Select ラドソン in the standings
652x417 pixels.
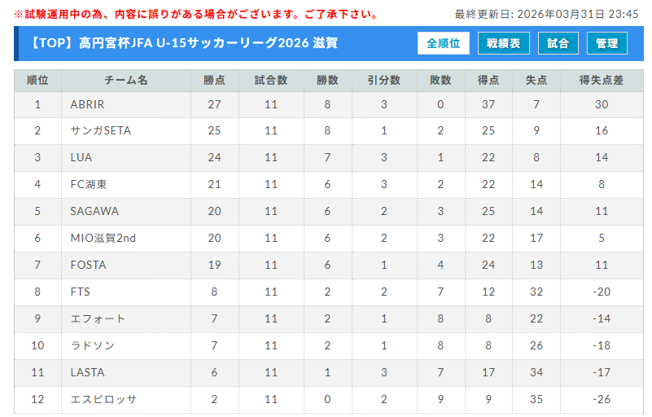(93, 345)
